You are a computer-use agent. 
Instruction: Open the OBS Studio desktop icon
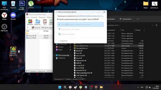4,28
